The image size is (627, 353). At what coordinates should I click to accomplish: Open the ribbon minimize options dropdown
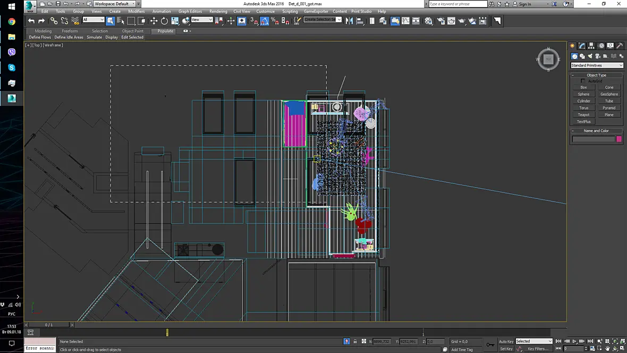(x=187, y=31)
